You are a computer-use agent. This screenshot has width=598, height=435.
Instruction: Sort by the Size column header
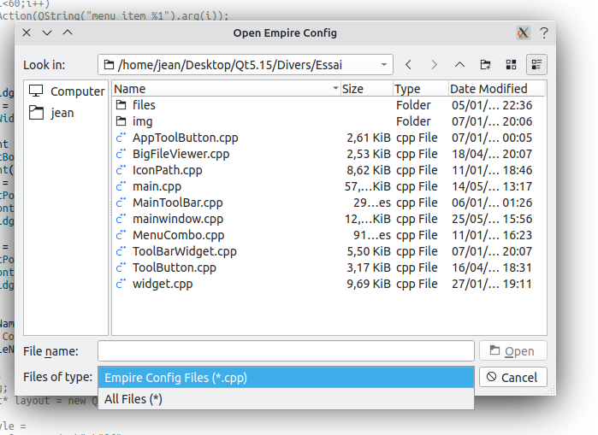coord(366,89)
